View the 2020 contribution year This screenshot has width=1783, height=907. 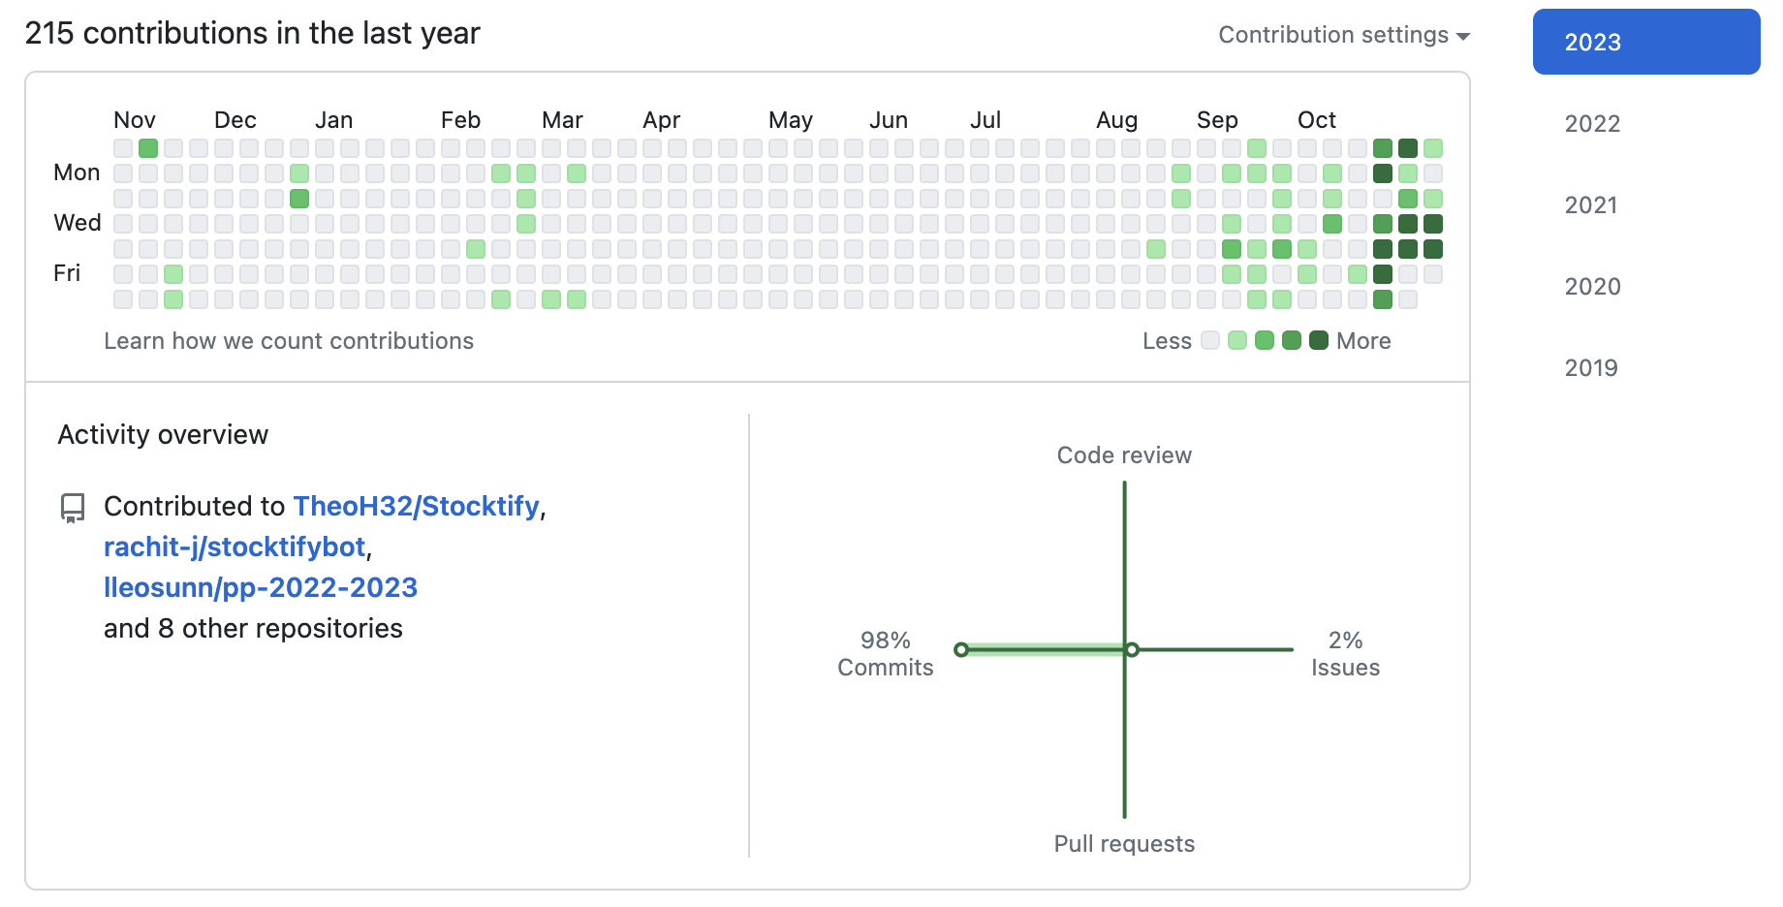1592,287
